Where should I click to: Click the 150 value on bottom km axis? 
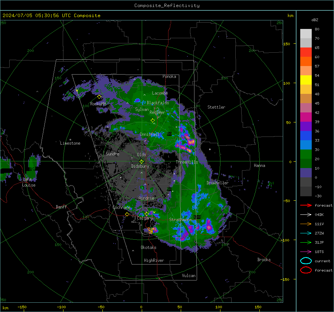pyautogui.click(x=258, y=307)
